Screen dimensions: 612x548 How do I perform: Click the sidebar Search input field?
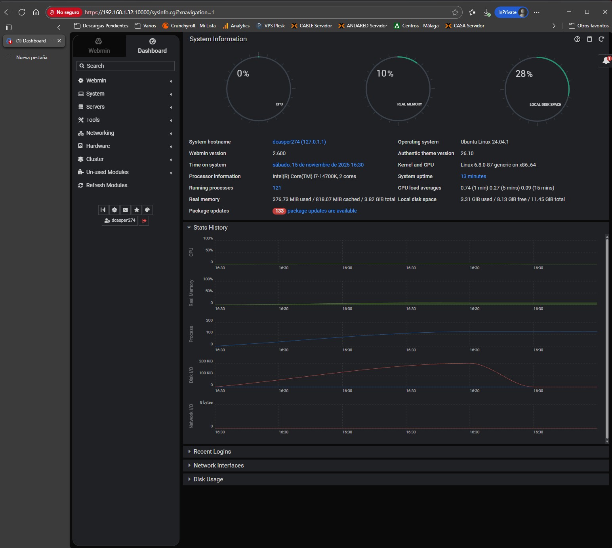pyautogui.click(x=126, y=66)
